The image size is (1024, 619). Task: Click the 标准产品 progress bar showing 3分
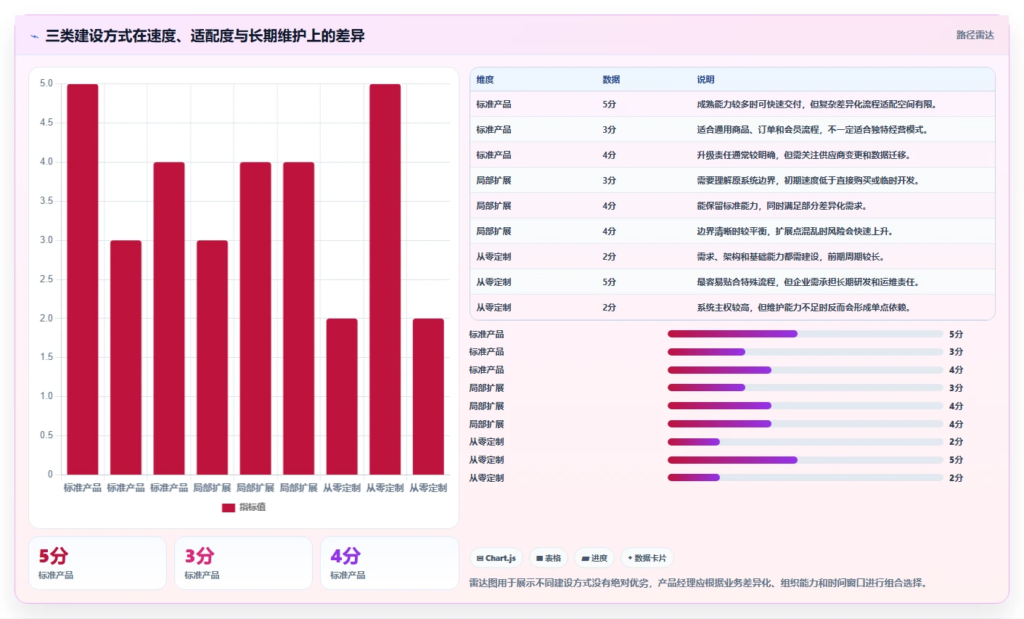(x=806, y=352)
